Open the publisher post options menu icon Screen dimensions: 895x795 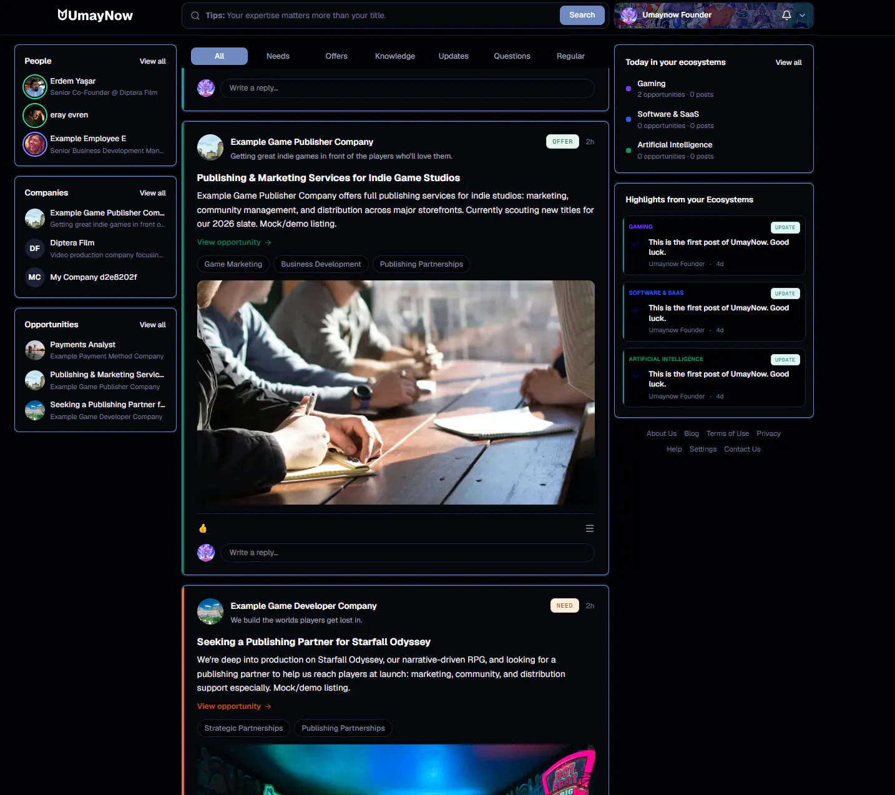point(589,528)
